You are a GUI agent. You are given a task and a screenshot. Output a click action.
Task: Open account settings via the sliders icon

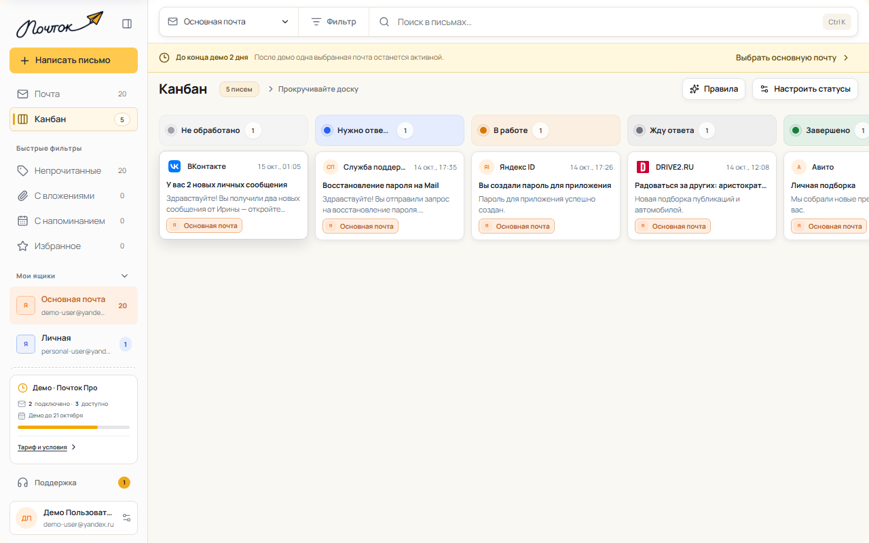[x=126, y=518]
